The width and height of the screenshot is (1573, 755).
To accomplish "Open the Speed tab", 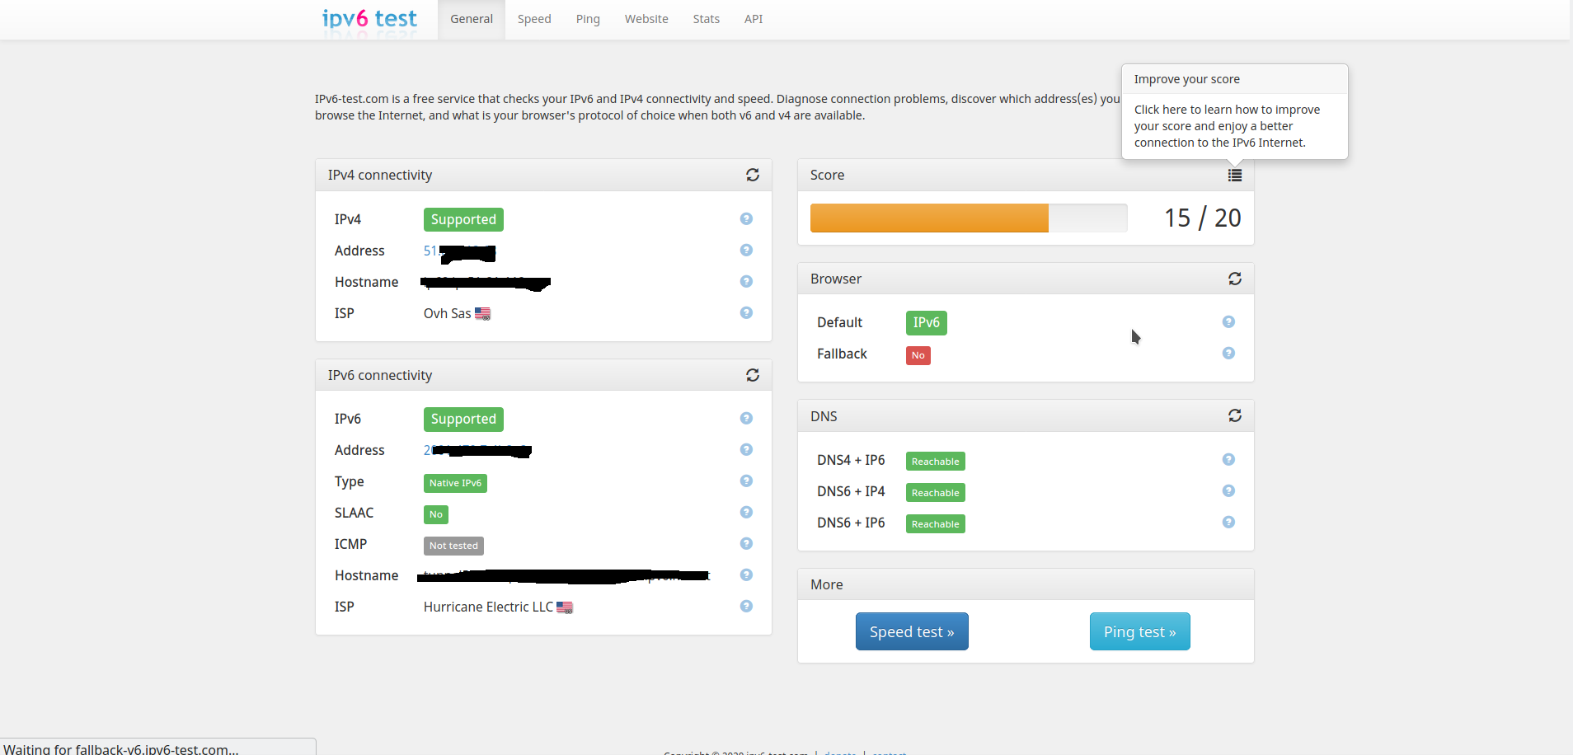I will (533, 19).
